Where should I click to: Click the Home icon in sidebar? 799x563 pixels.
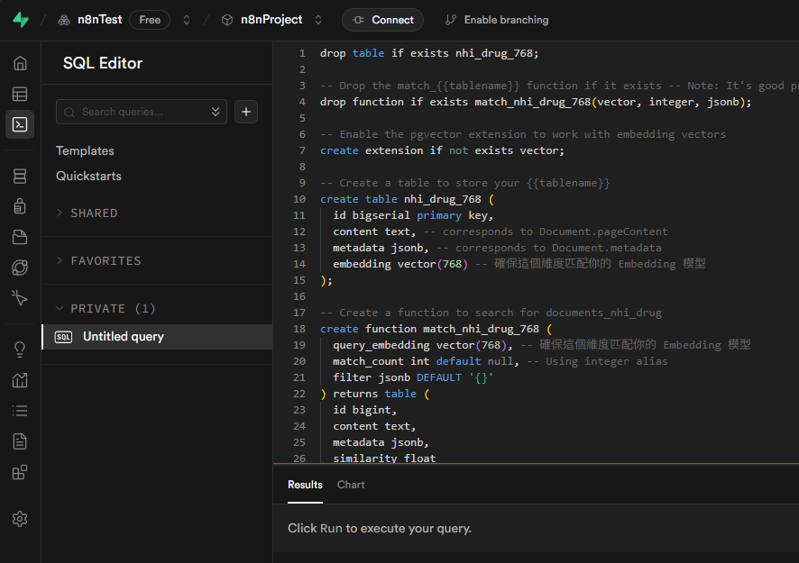coord(20,63)
